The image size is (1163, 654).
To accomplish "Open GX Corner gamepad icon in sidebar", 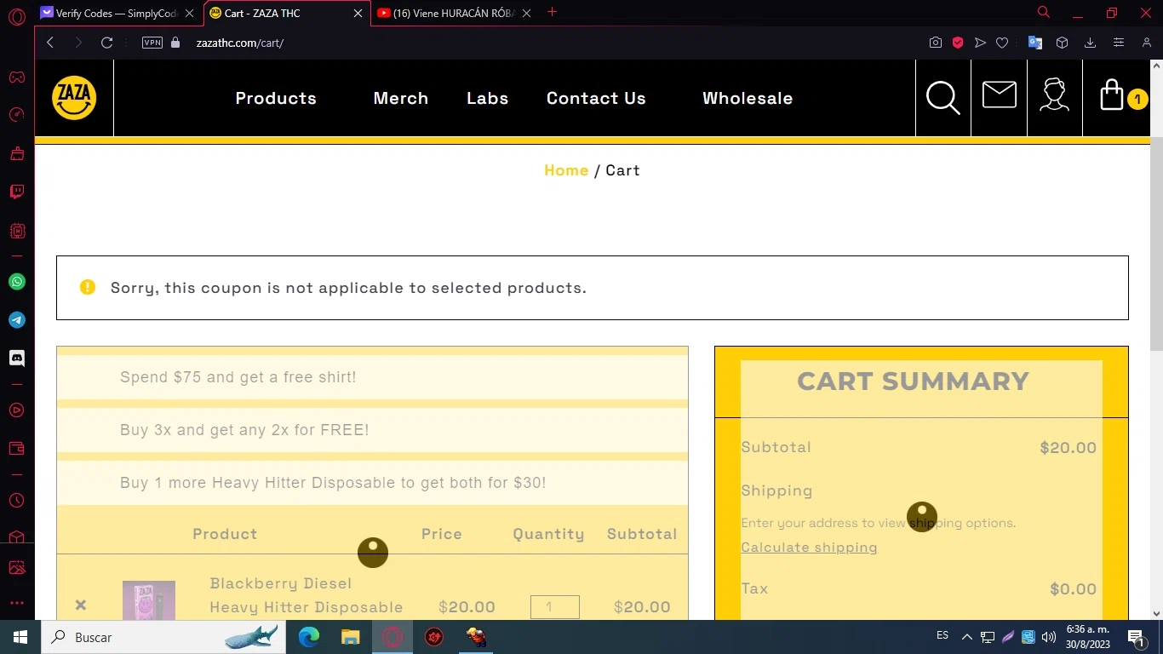I will coord(17,77).
